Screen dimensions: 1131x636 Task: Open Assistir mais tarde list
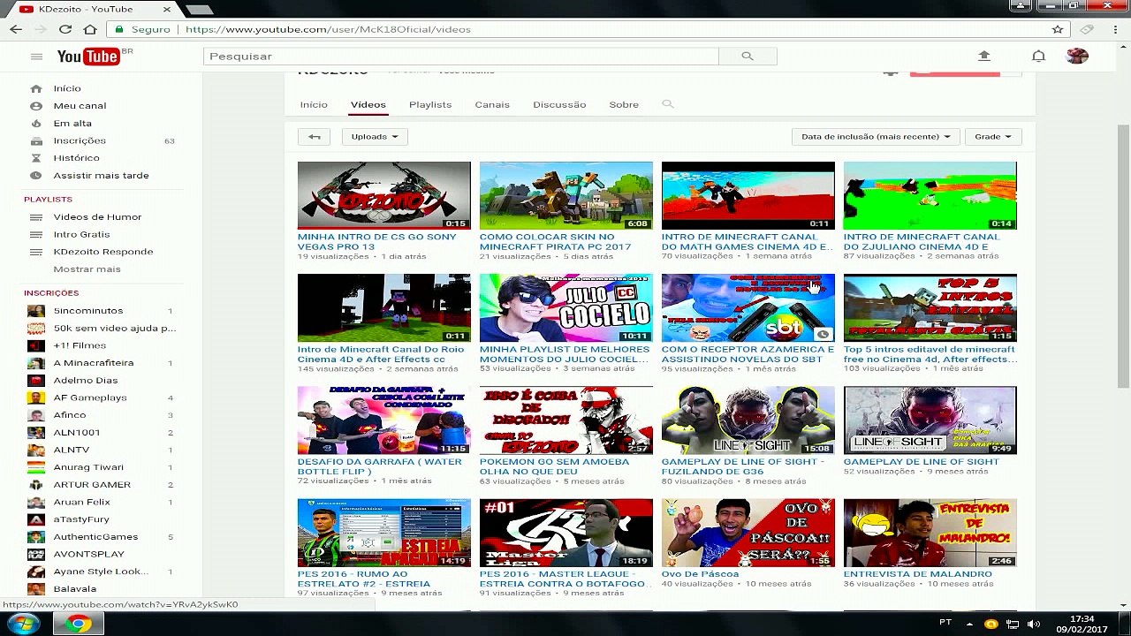[x=101, y=175]
